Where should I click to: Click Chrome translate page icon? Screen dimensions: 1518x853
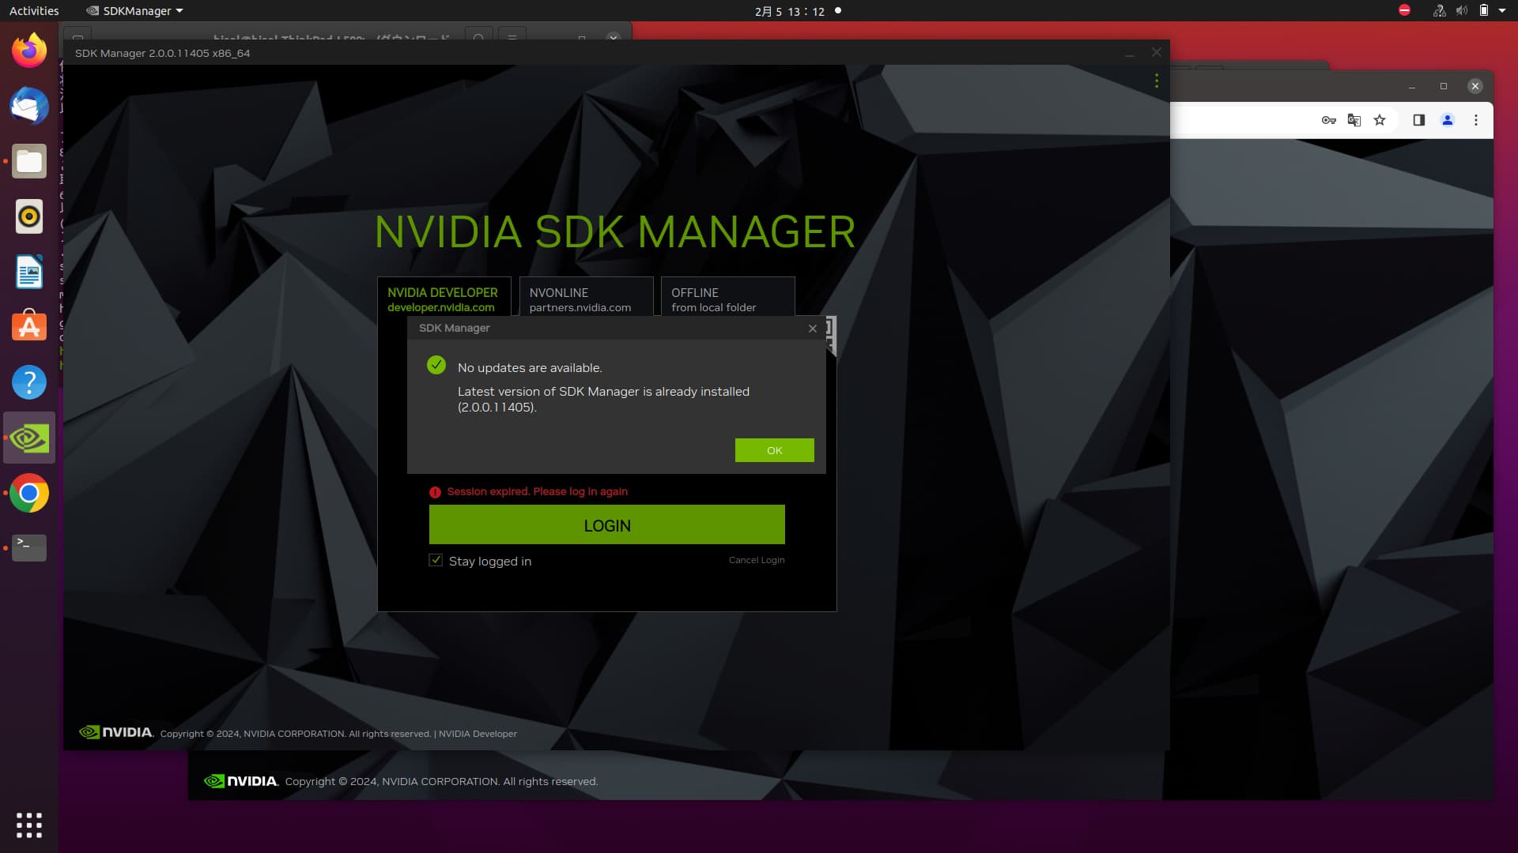[x=1354, y=120]
